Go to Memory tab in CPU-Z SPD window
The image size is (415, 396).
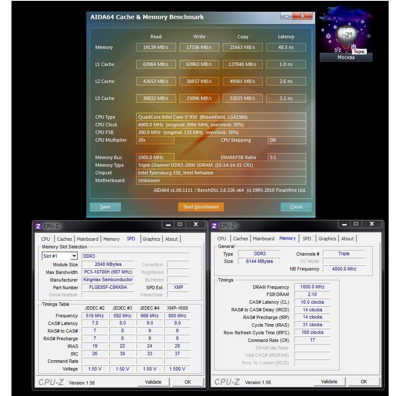(x=111, y=239)
